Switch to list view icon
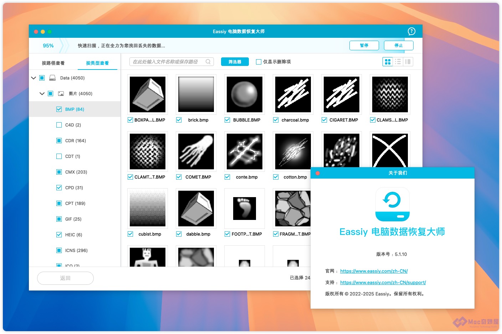 [x=398, y=62]
